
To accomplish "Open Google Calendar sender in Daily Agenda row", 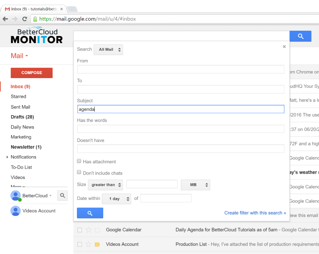I will point(124,230).
